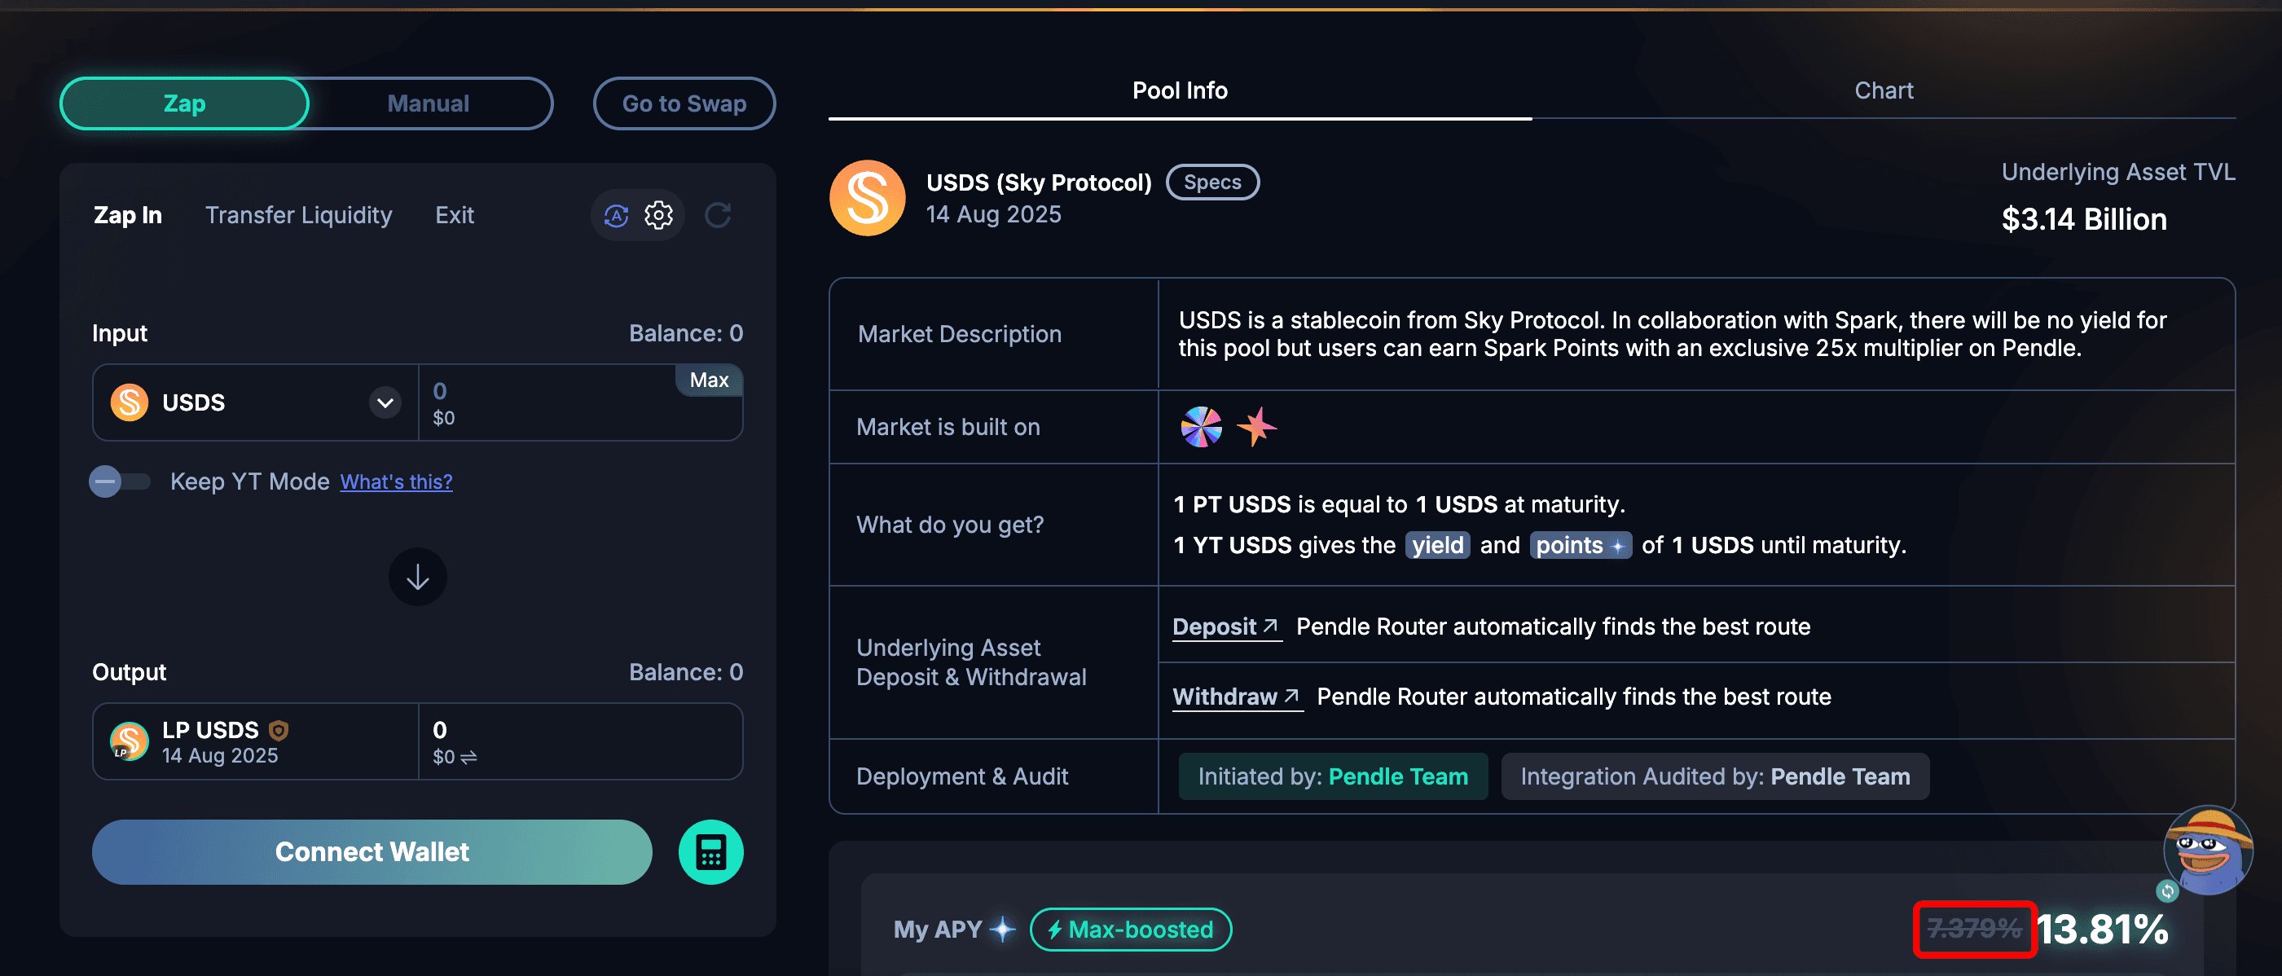Image resolution: width=2282 pixels, height=976 pixels.
Task: Click the $3.14 Billion TVL value
Action: (x=2083, y=220)
